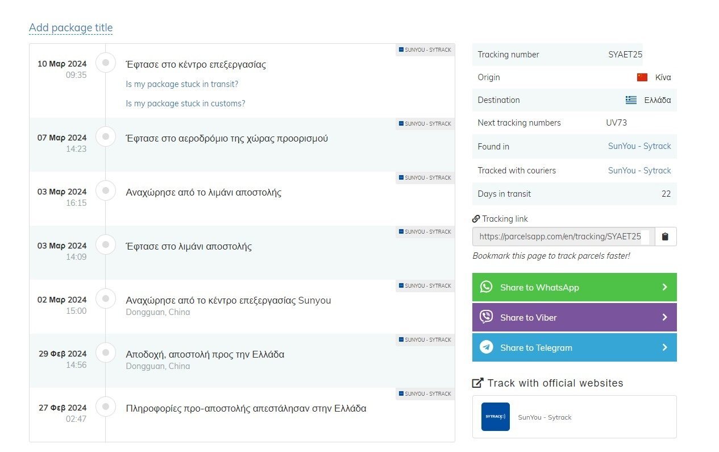
Task: Select the 10 Μαρ 2024 timeline marker
Action: (105, 62)
